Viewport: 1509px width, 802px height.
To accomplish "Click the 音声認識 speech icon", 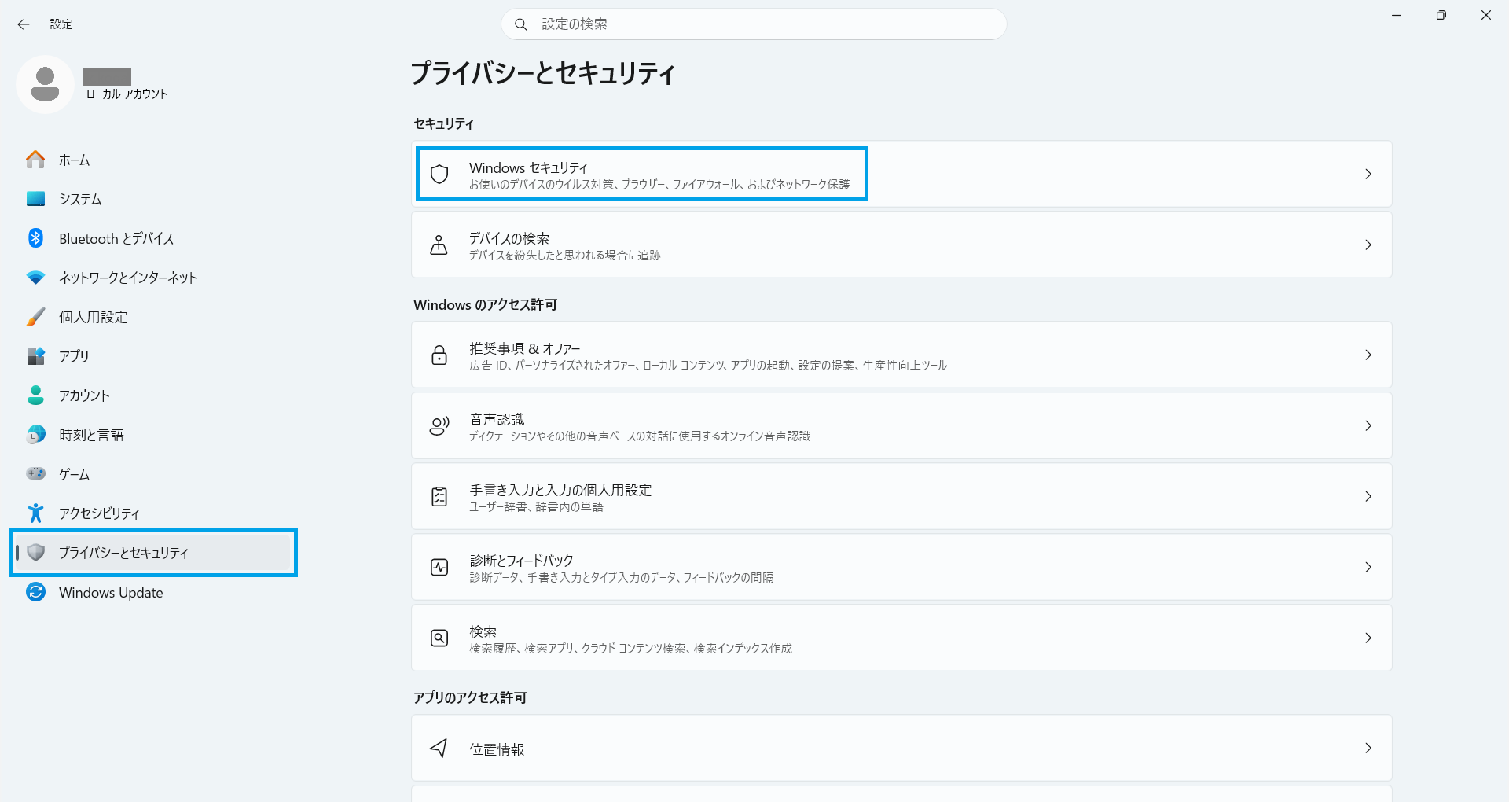I will pos(439,425).
